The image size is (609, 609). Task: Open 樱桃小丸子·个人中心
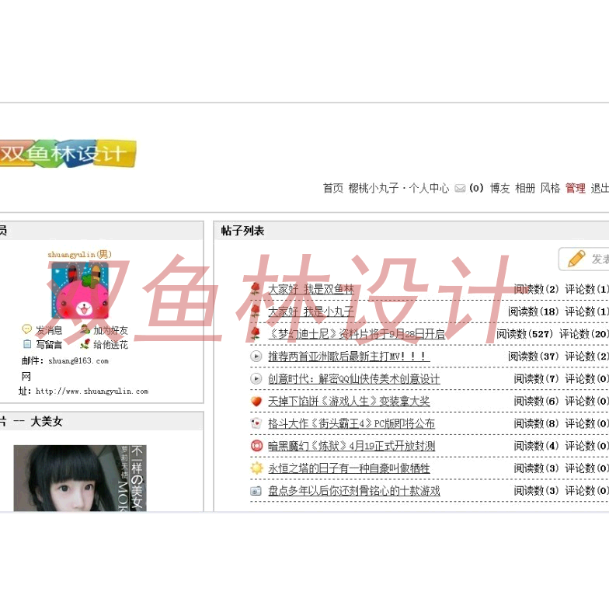(399, 188)
